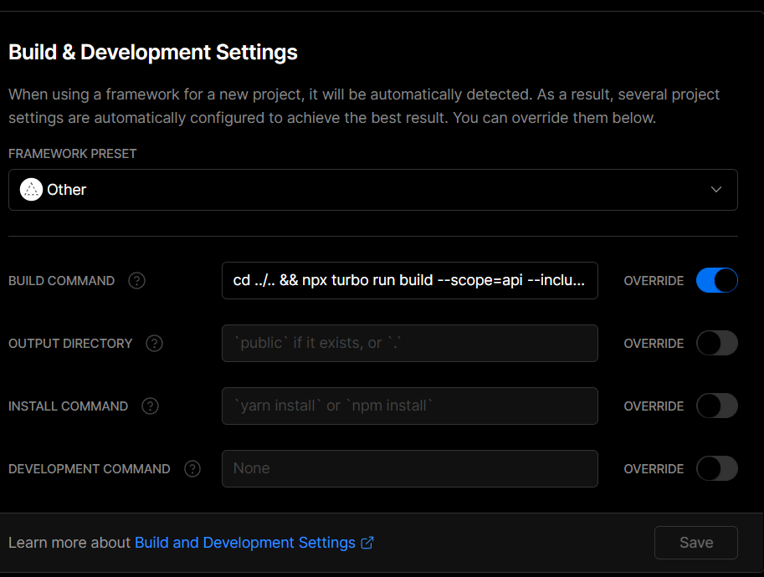Image resolution: width=764 pixels, height=577 pixels.
Task: Open help tooltip for Output Directory
Action: point(155,344)
